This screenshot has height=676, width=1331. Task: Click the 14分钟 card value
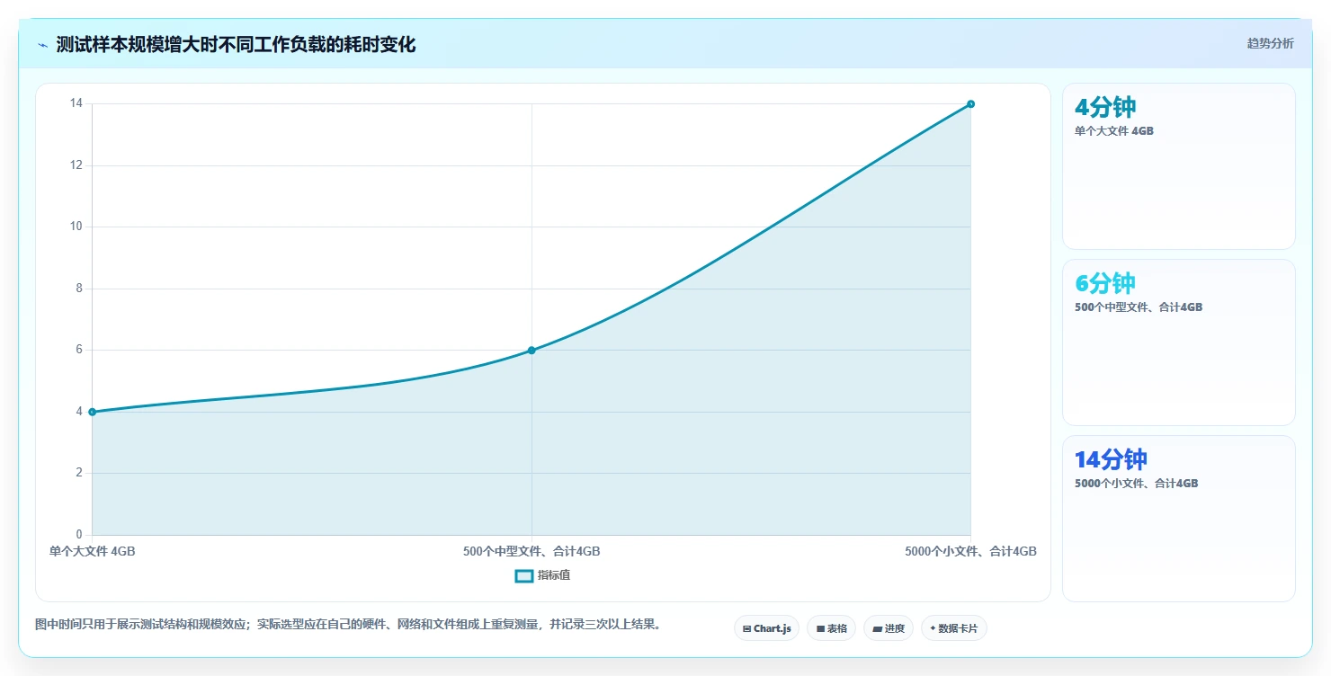click(x=1111, y=459)
